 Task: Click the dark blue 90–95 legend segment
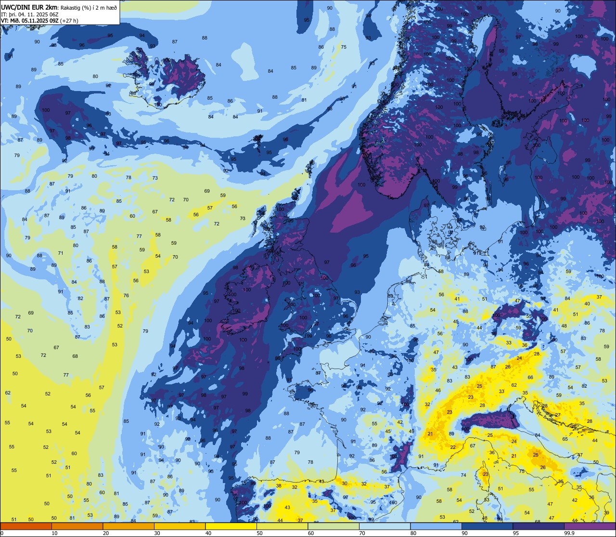pyautogui.click(x=487, y=526)
